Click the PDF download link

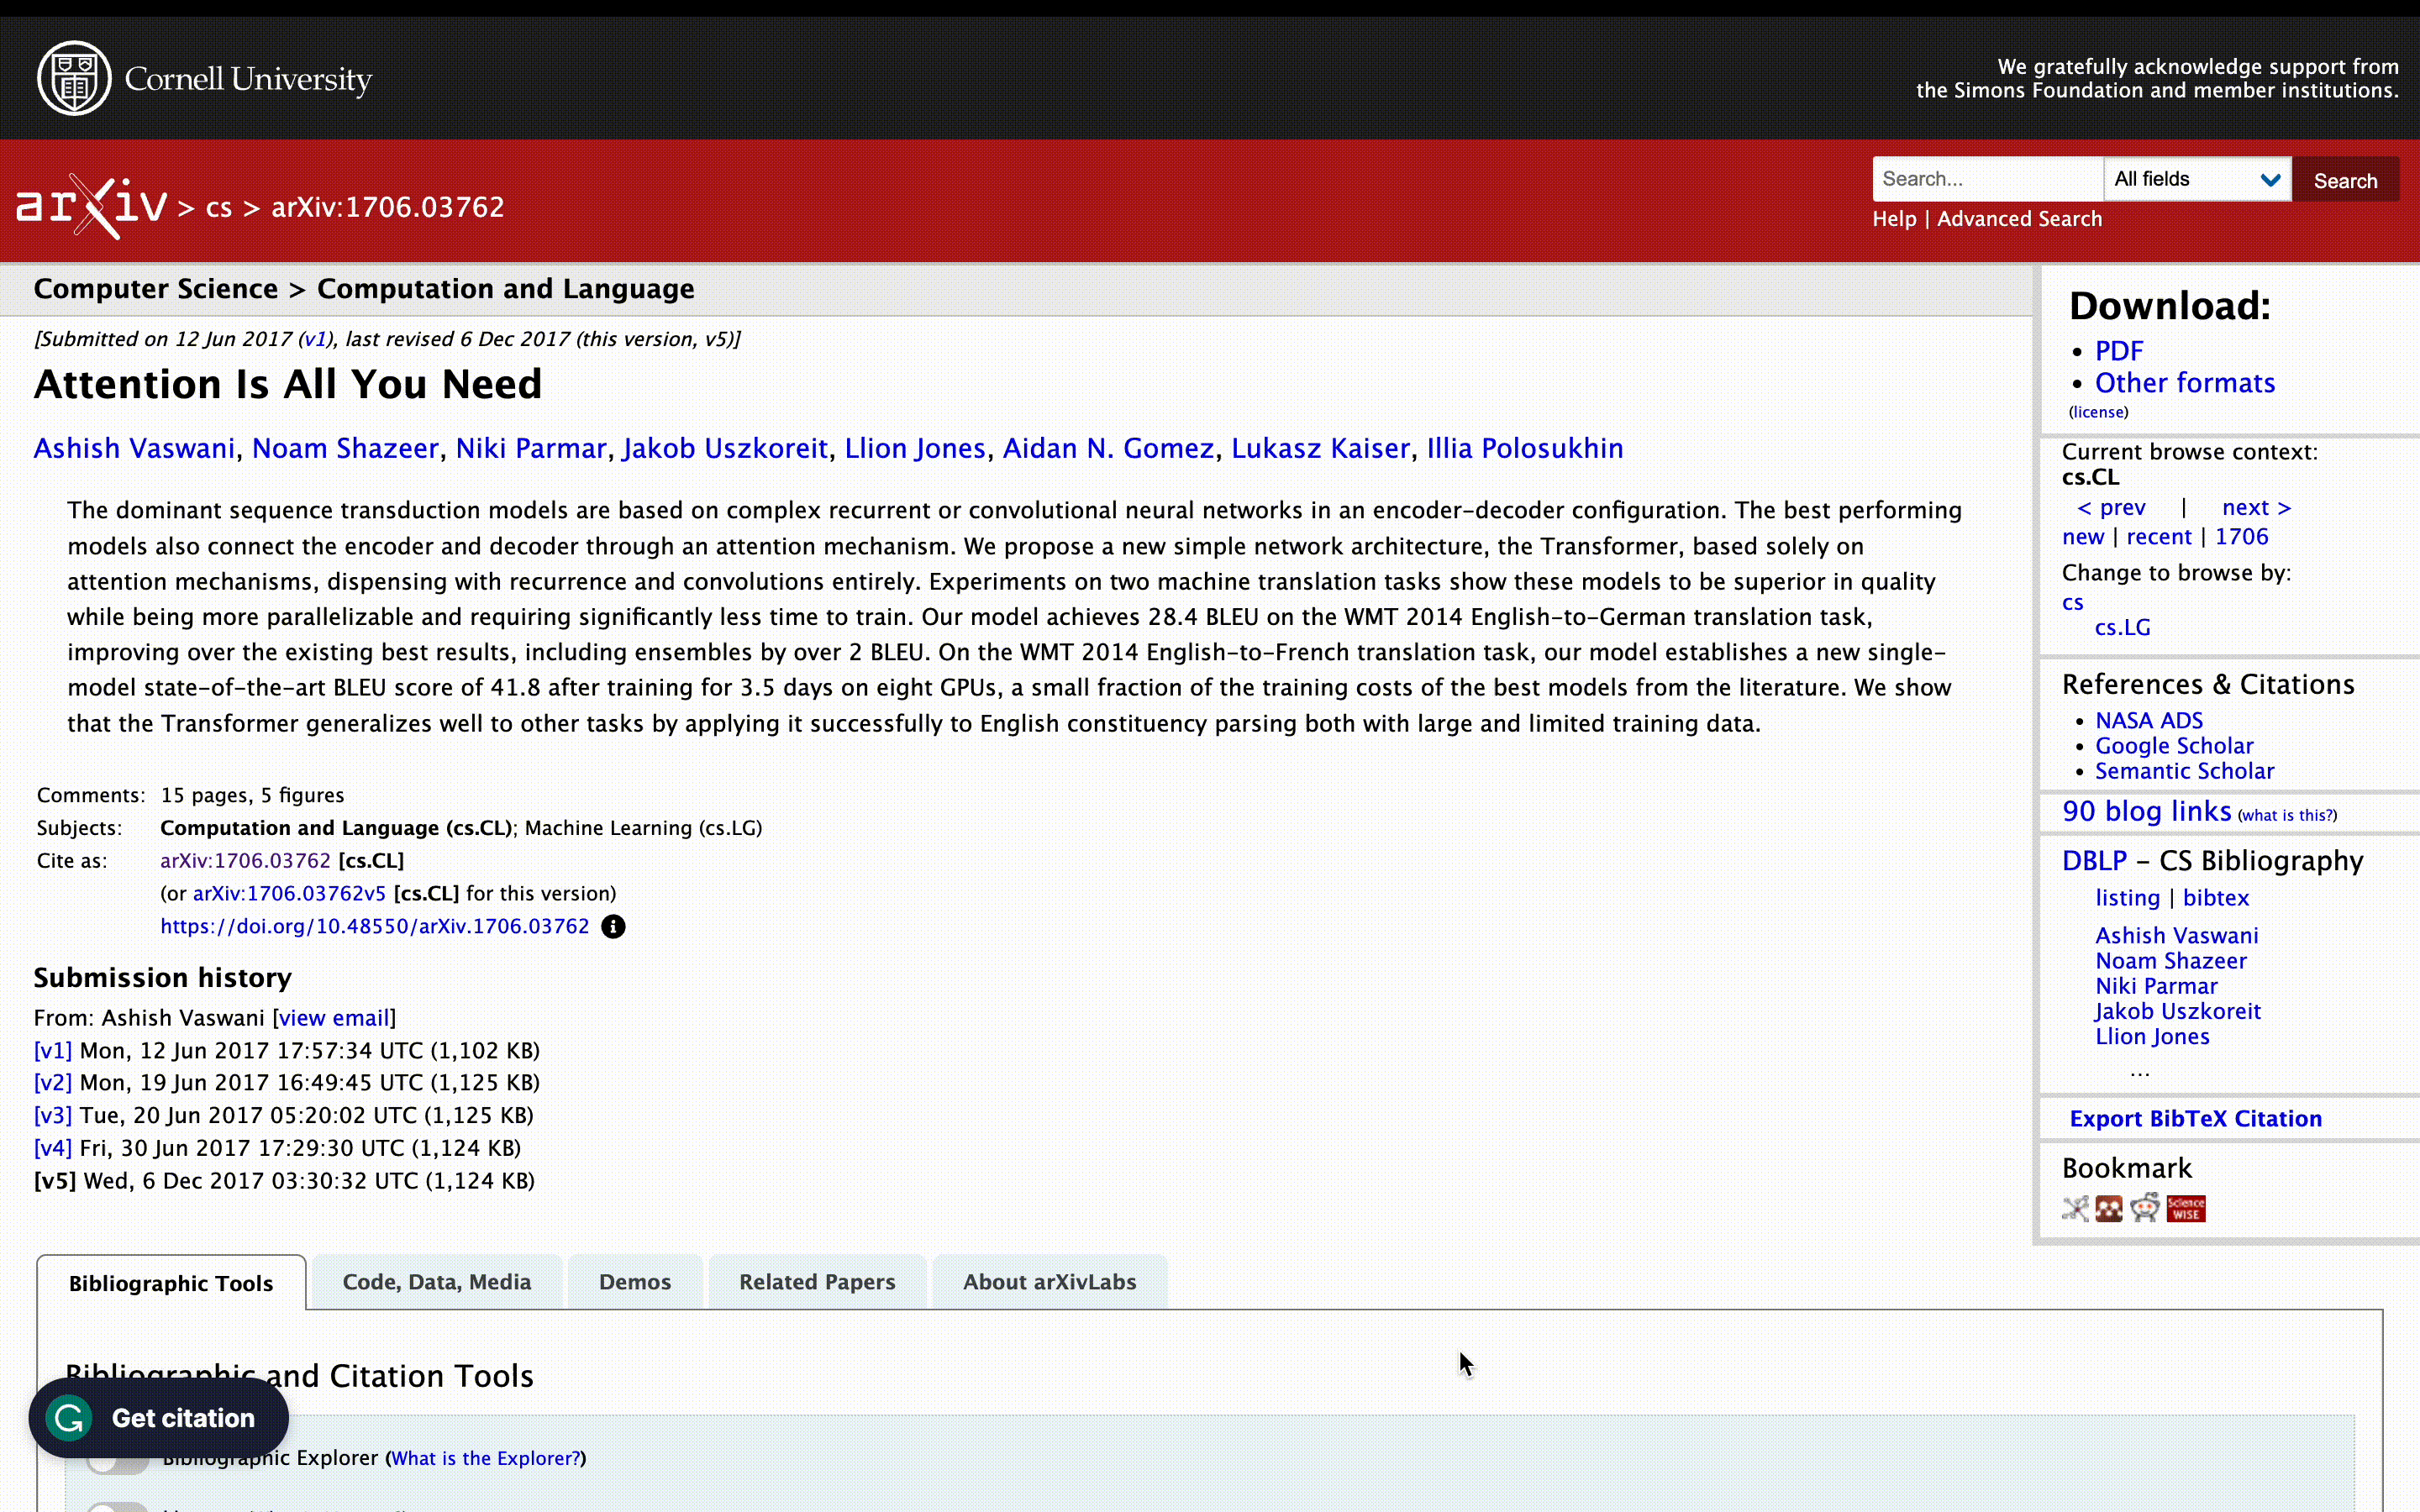coord(2118,350)
